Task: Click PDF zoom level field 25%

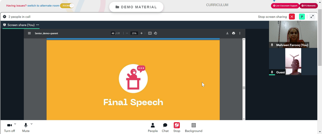Action: pos(134,33)
